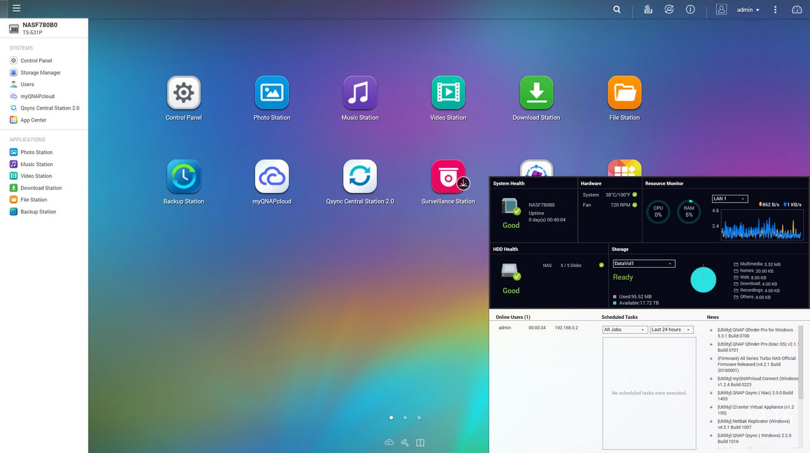Open event notifications info icon
The image size is (810, 453).
tap(690, 9)
